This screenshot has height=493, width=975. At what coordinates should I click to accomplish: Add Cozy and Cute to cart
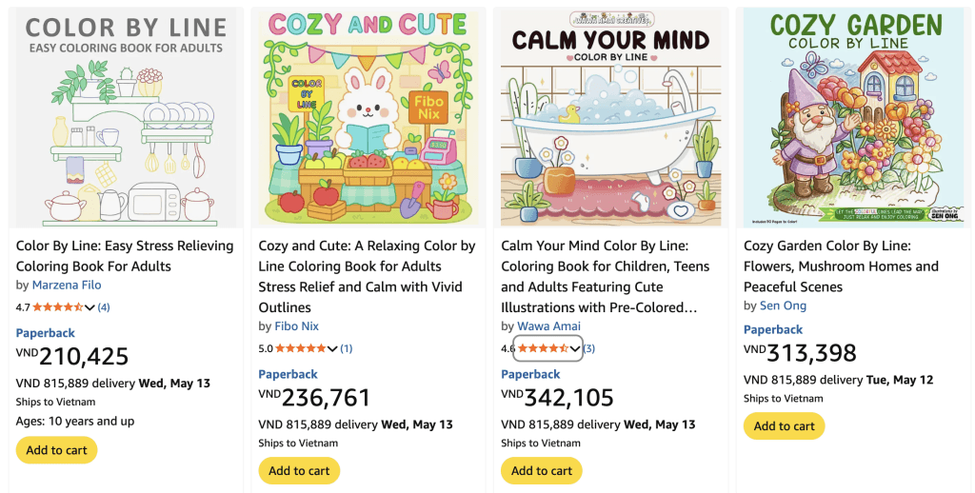click(x=299, y=470)
